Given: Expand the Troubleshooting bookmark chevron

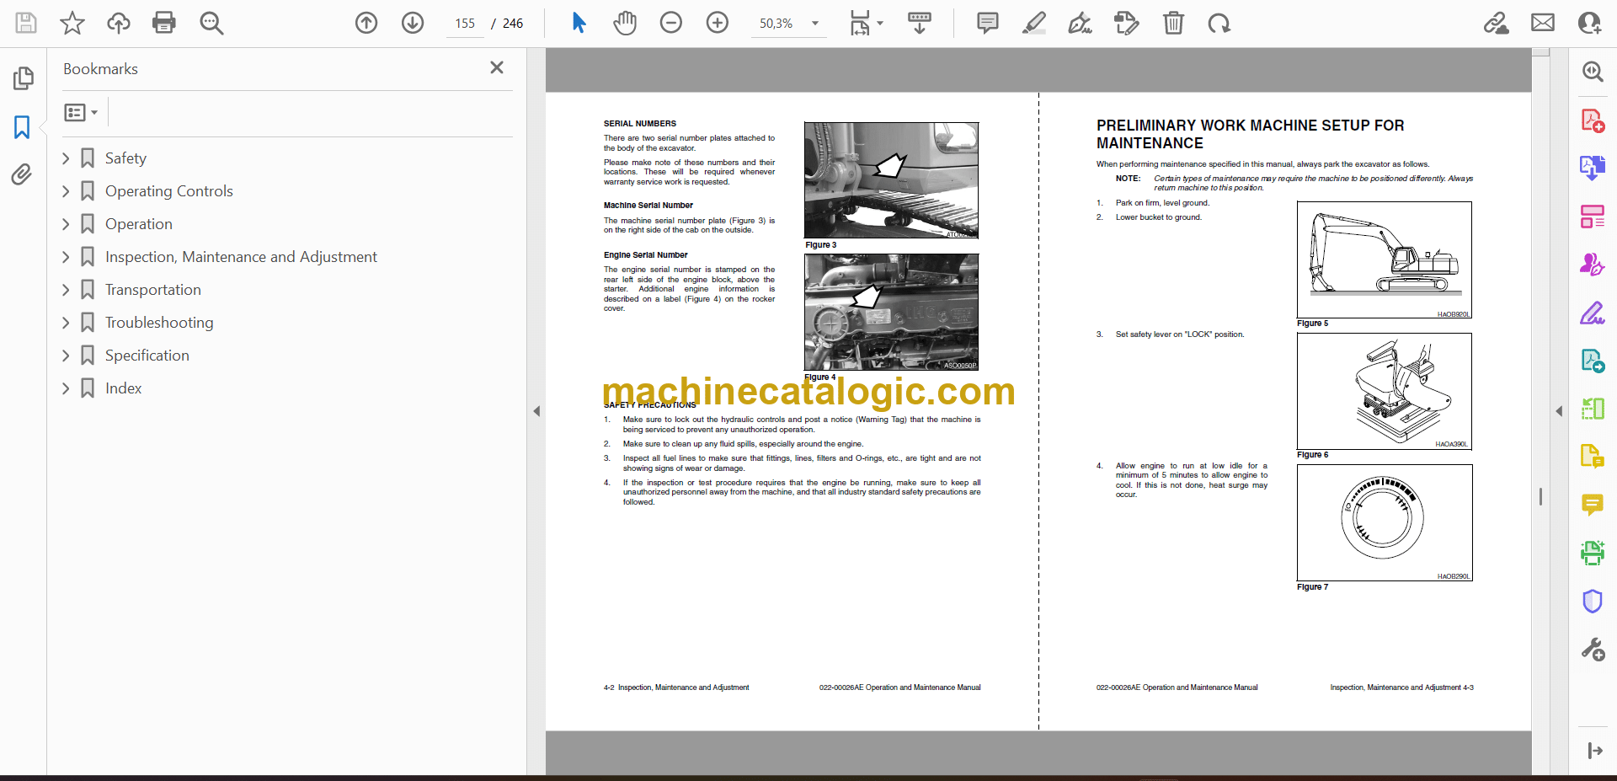Looking at the screenshot, I should [x=66, y=323].
